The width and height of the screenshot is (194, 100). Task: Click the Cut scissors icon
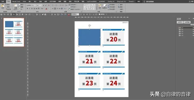click(x=6, y=5)
